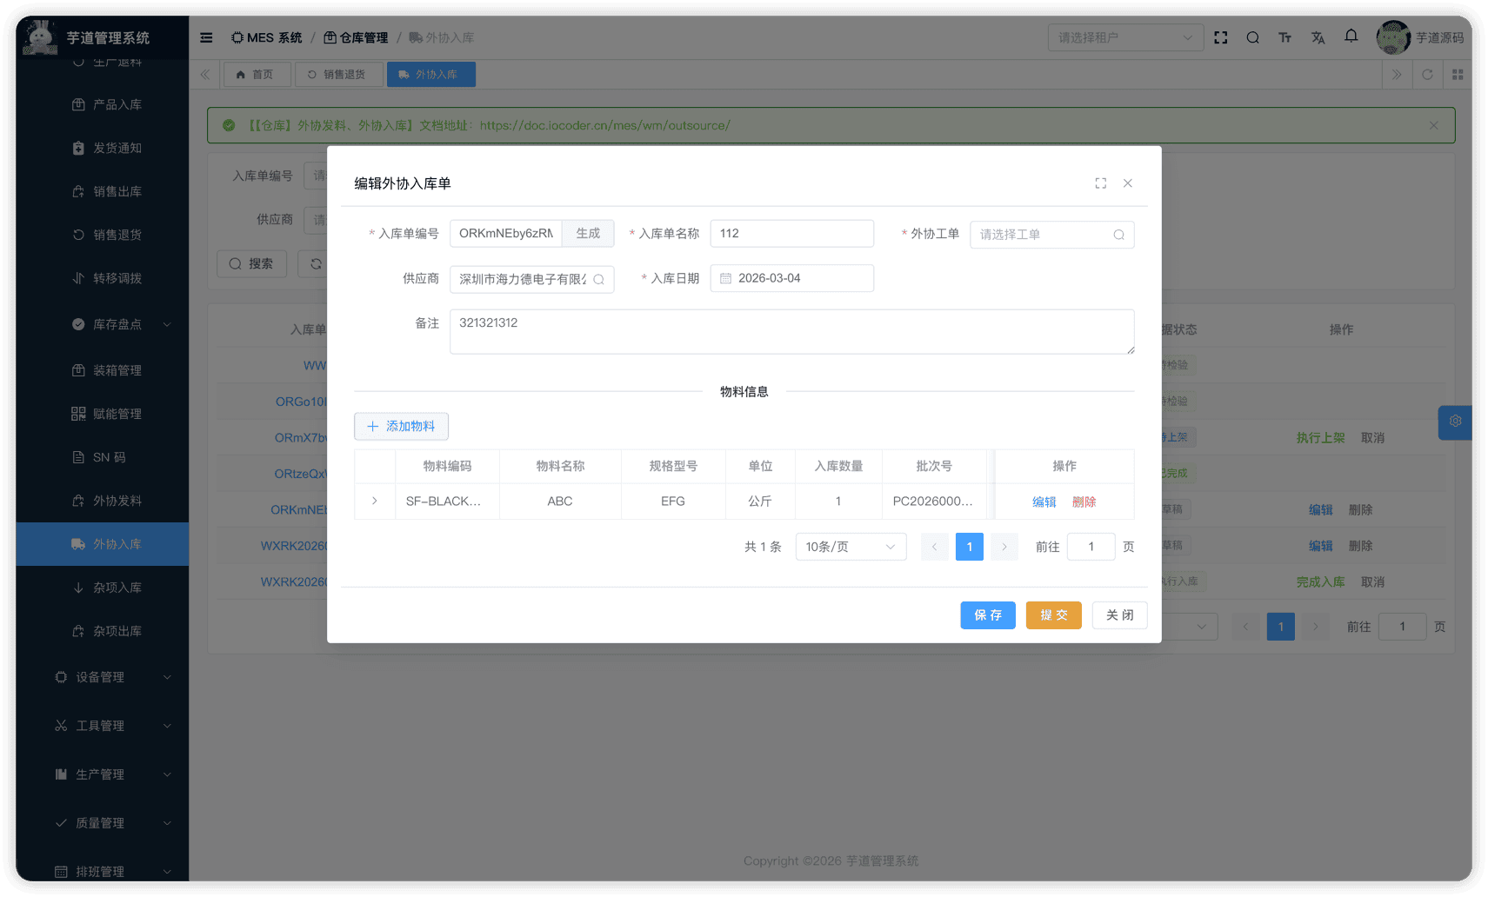This screenshot has width=1488, height=897.
Task: Click the 添加物料 button
Action: coord(401,426)
